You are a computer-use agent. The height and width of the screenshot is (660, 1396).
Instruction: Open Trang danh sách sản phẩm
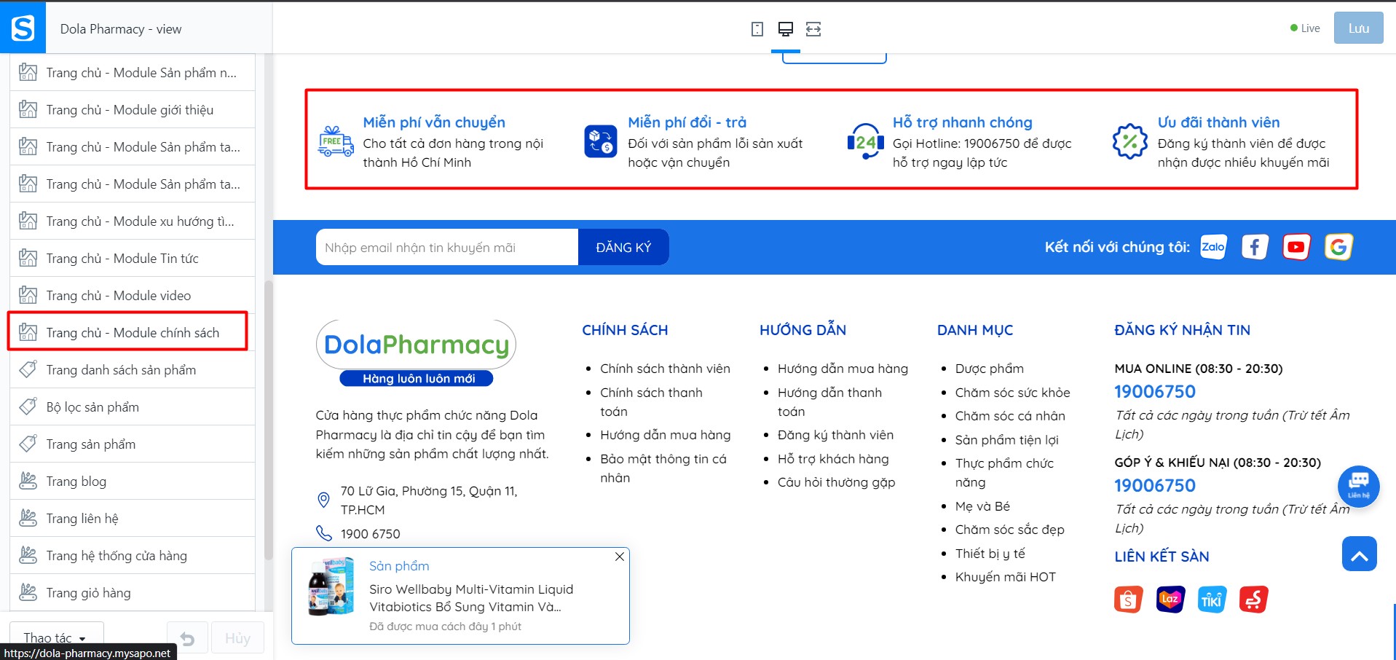(x=133, y=369)
